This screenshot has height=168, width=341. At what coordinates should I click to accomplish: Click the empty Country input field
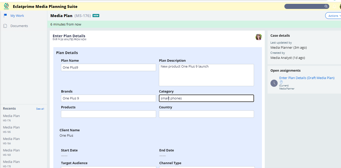pos(206,114)
